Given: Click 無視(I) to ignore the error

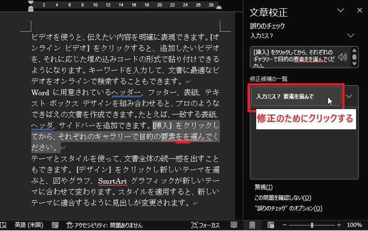Looking at the screenshot, I should point(264,187).
